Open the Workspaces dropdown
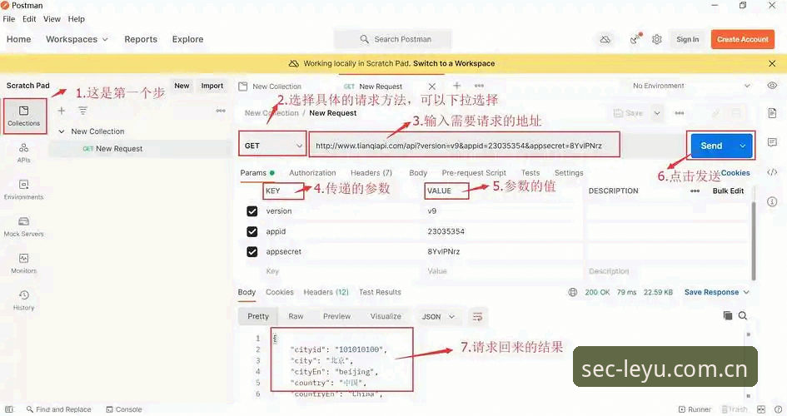The image size is (787, 416). (77, 39)
